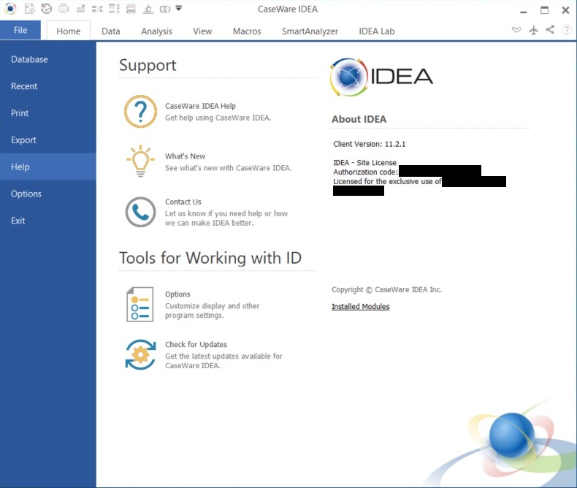The image size is (577, 488).
Task: Click the What's New lightbulb icon
Action: 140,161
